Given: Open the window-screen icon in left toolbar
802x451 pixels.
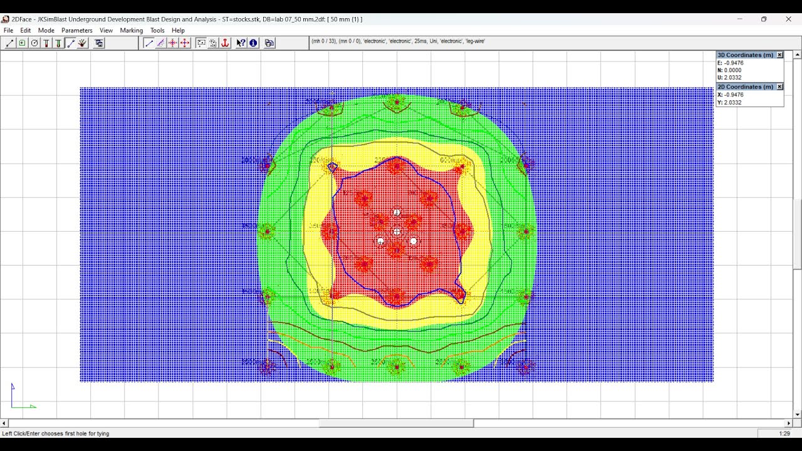Looking at the screenshot, I should coord(99,43).
